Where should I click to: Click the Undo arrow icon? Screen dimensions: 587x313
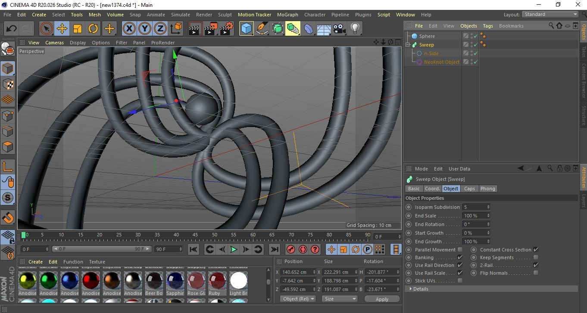click(x=12, y=29)
